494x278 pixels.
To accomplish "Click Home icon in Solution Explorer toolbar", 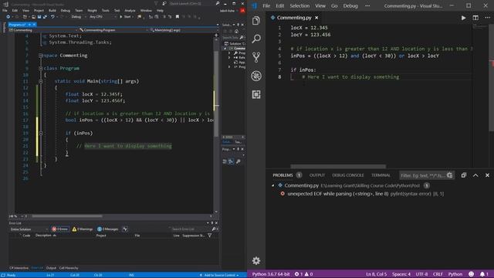I will click(236, 31).
